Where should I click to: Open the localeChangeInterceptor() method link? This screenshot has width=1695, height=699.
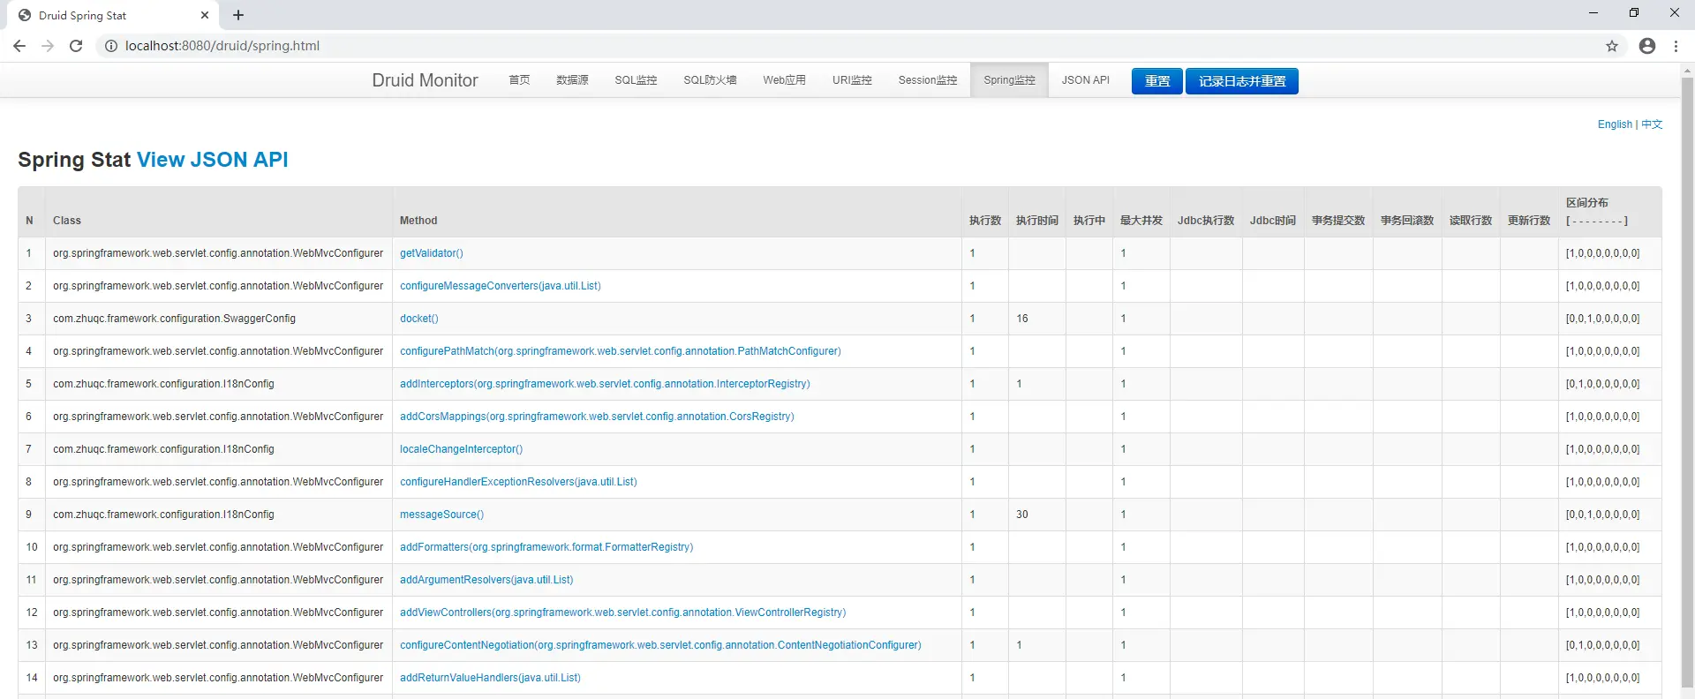462,449
